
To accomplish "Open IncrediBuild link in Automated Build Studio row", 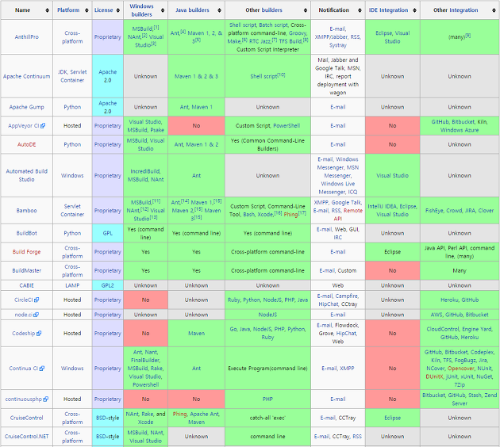I will pyautogui.click(x=145, y=171).
